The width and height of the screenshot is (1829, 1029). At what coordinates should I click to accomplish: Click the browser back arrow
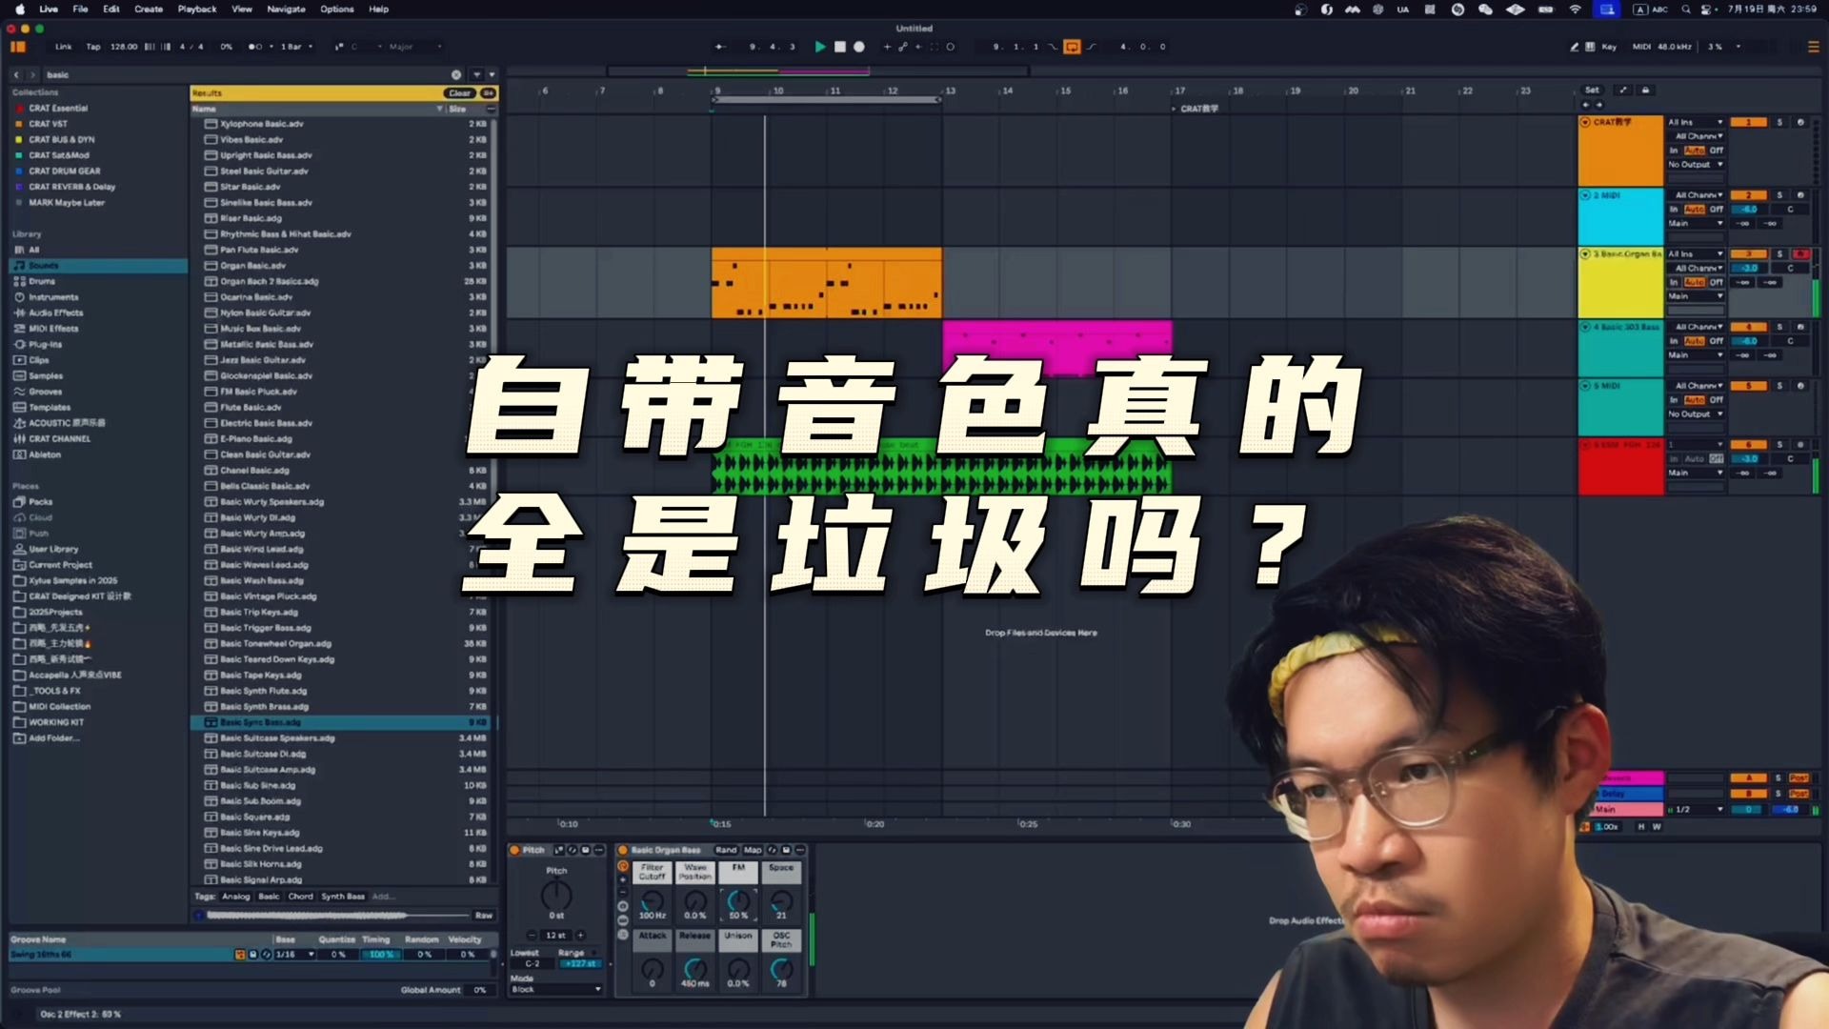pyautogui.click(x=16, y=74)
